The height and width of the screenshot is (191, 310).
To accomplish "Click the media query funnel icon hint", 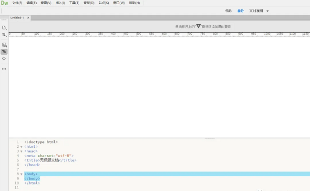I will pyautogui.click(x=198, y=27).
